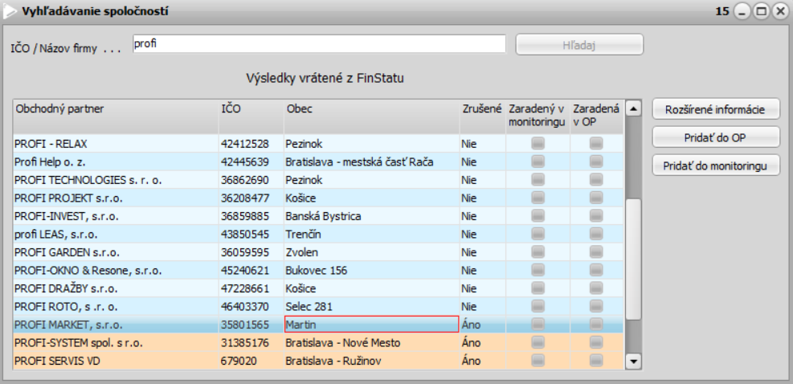Toggle monitoring checkbox for Profi Help o. z.

pyautogui.click(x=538, y=162)
